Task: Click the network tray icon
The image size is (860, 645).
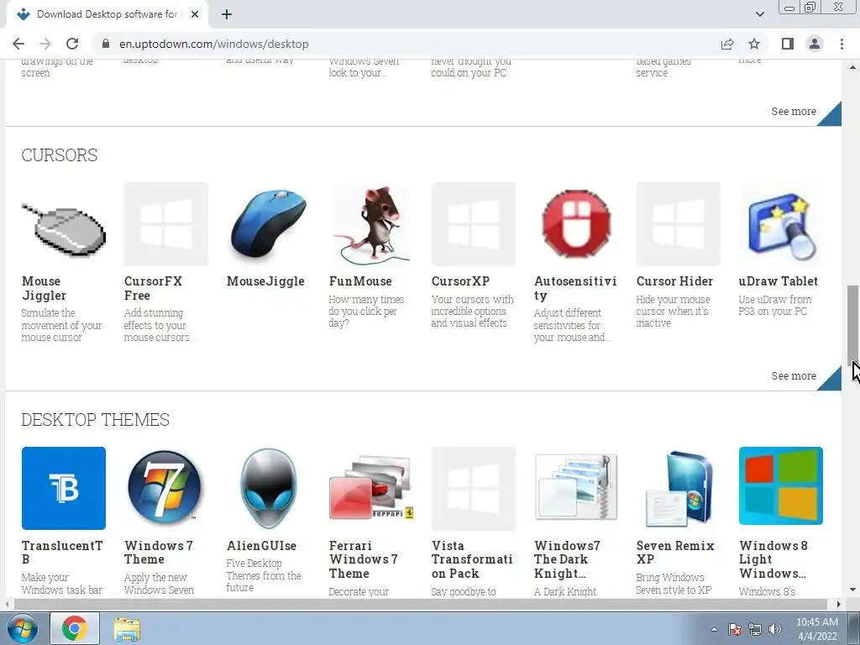Action: [x=755, y=629]
